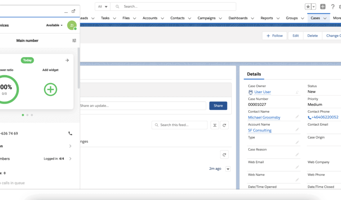Open the help question mark icon

[x=332, y=7]
